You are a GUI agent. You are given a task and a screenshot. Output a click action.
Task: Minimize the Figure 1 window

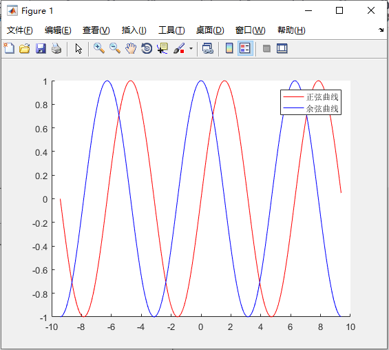[x=308, y=10]
